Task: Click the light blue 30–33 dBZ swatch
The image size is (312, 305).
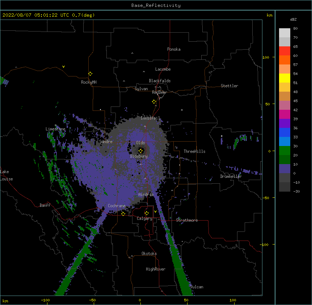Action: (284, 142)
